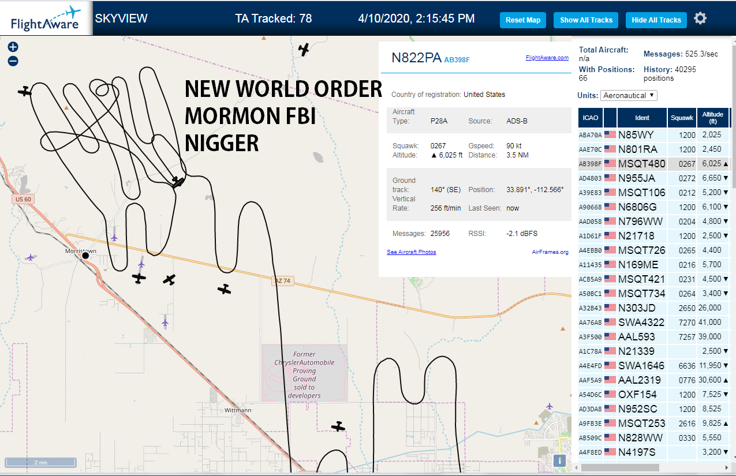Click the US 60 highway shield
Image resolution: width=736 pixels, height=476 pixels.
pos(23,199)
